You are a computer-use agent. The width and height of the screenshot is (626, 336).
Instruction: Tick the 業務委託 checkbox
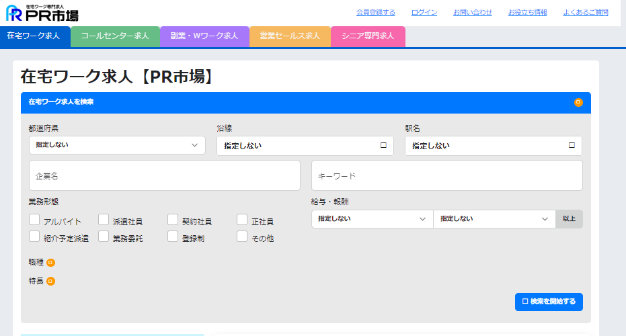tap(104, 237)
